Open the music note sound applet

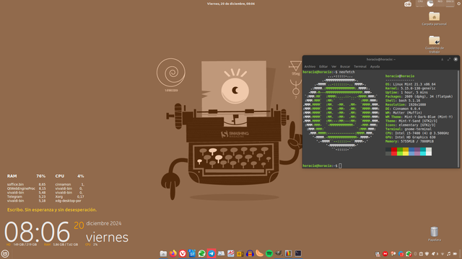(x=449, y=254)
